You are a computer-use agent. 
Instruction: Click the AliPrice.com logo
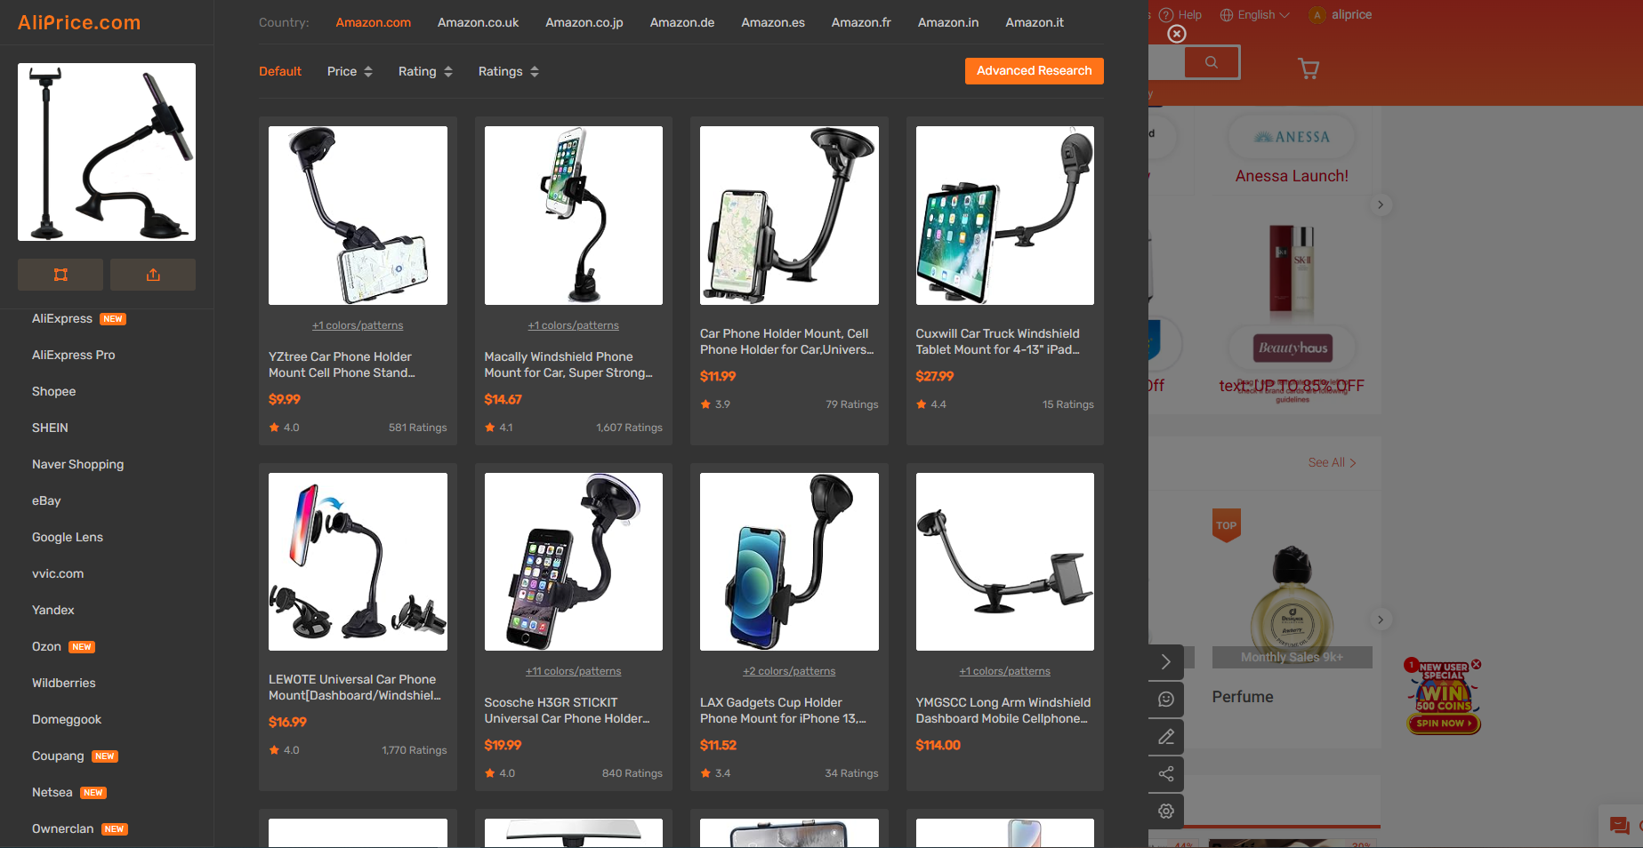tap(79, 22)
